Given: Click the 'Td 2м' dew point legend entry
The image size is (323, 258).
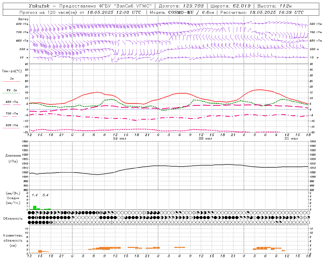Looking at the screenshot, I should tap(12, 90).
